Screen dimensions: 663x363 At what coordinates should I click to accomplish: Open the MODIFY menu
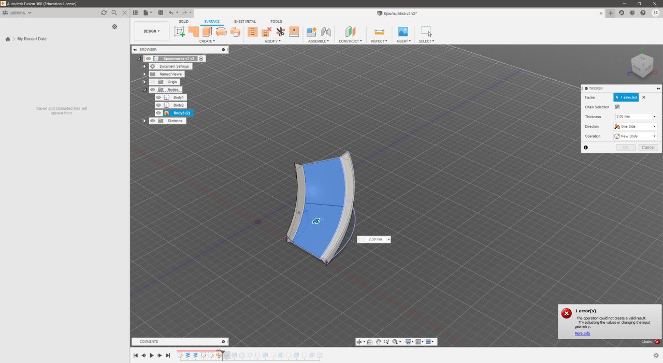[272, 41]
